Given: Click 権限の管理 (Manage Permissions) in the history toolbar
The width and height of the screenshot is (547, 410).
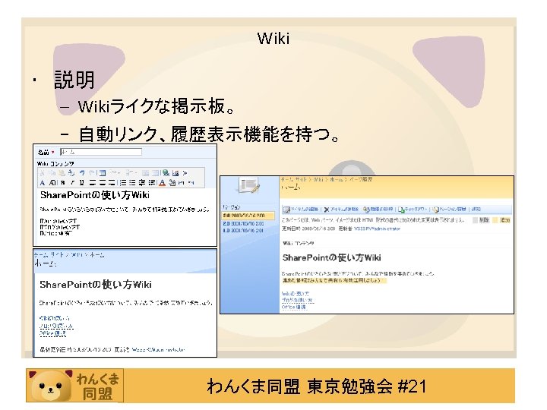Looking at the screenshot, I should tap(378, 210).
